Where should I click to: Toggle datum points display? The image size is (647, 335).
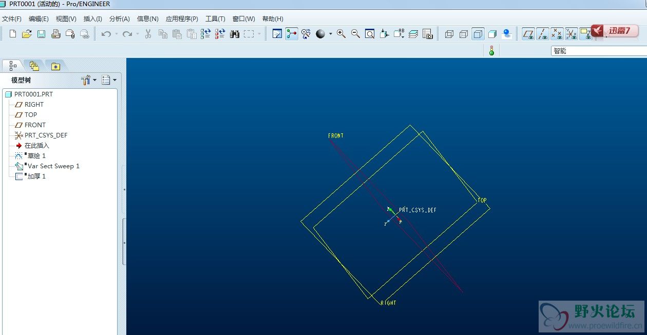557,34
